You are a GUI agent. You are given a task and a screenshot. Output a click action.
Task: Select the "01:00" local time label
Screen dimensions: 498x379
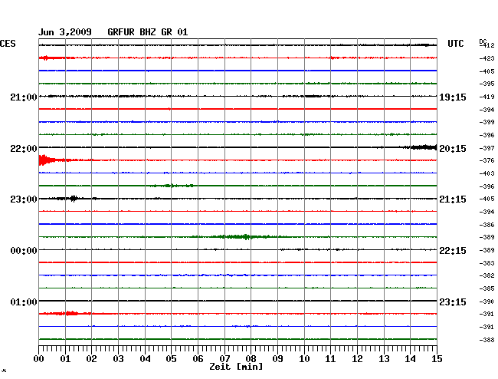point(24,302)
